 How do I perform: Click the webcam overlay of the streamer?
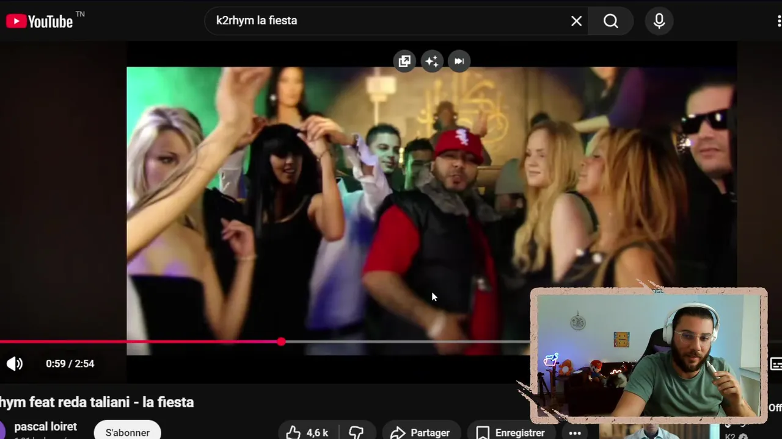coord(649,355)
